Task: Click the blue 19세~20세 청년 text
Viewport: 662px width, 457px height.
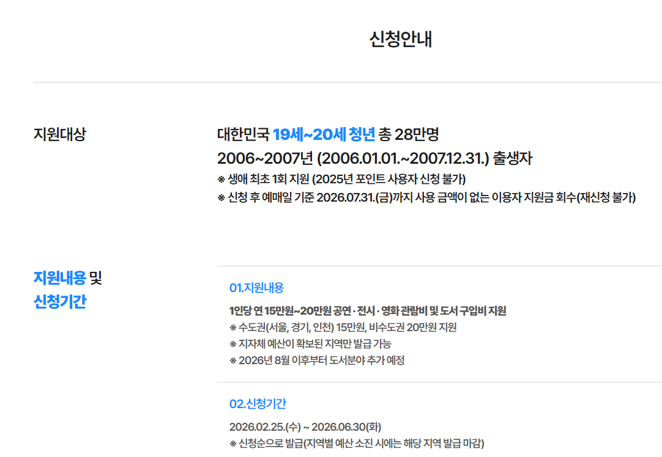Action: 324,134
